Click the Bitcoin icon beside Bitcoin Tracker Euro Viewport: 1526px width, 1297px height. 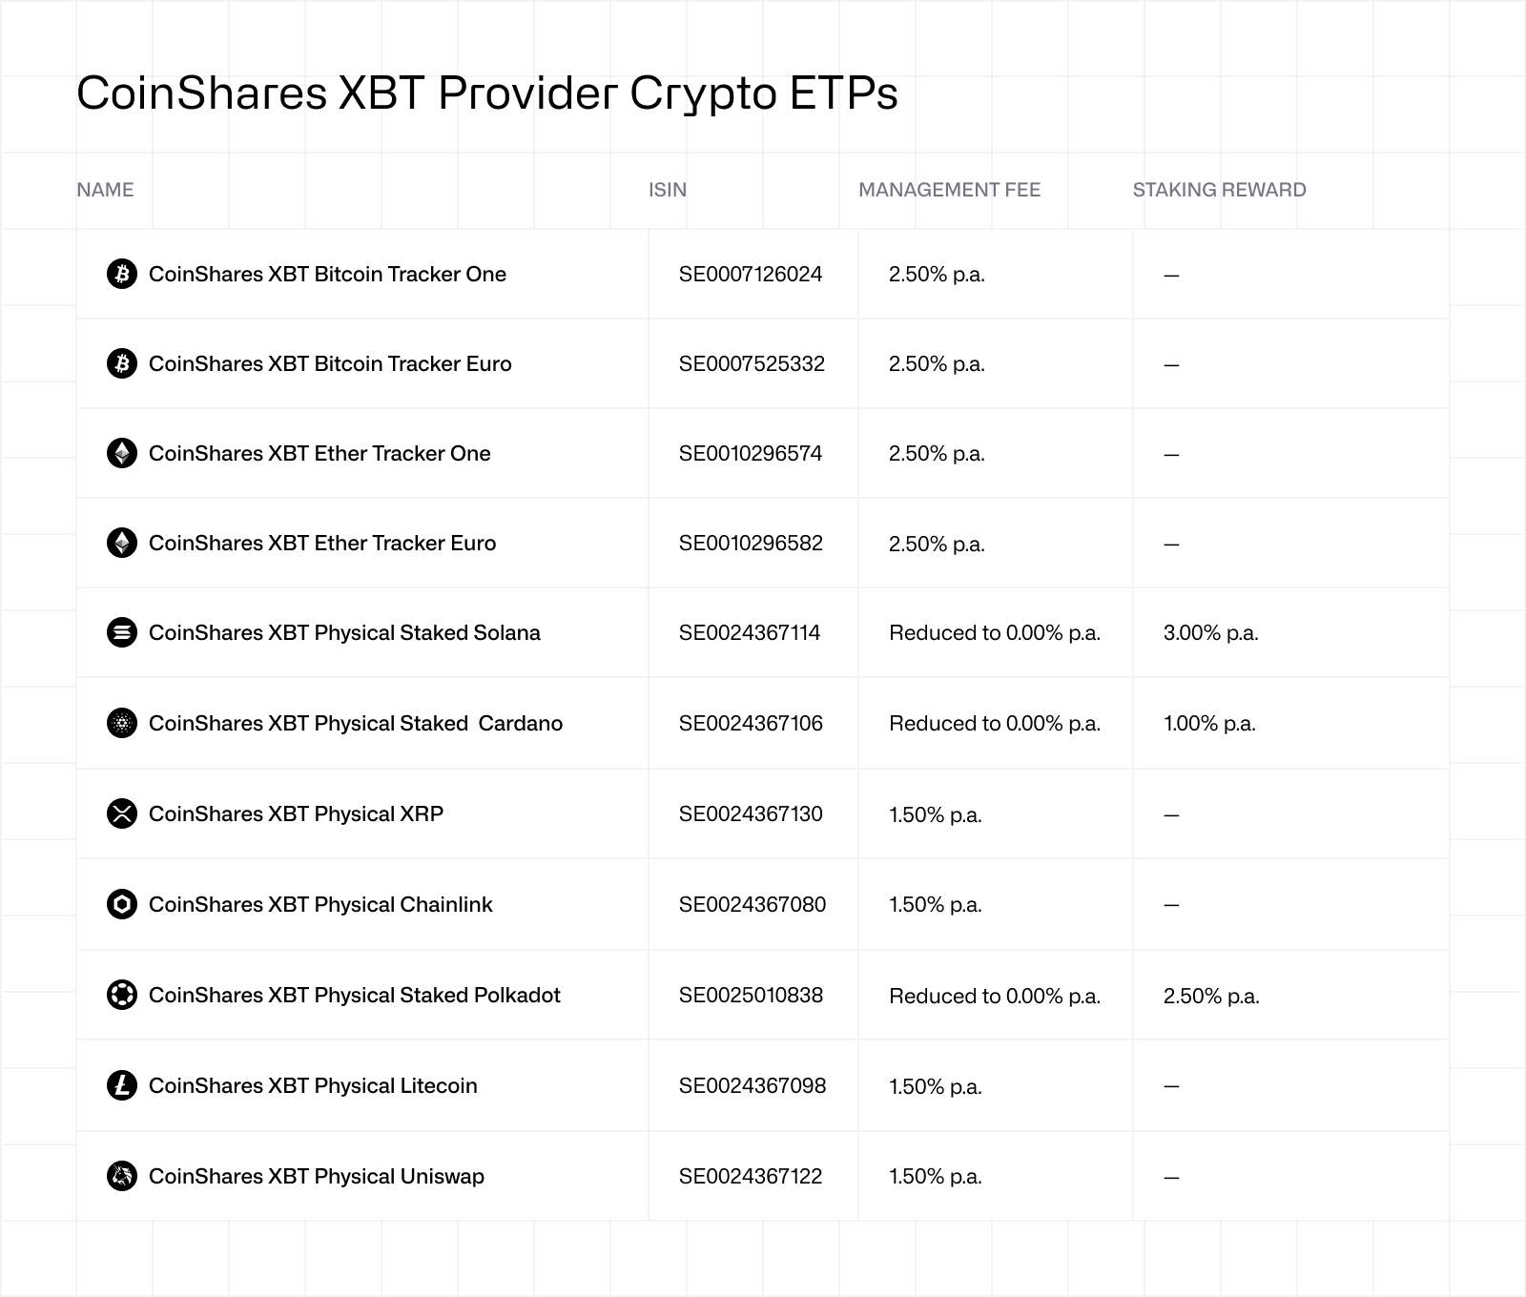(x=122, y=363)
